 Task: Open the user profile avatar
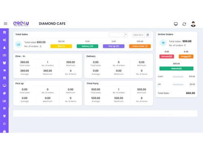pos(193,24)
